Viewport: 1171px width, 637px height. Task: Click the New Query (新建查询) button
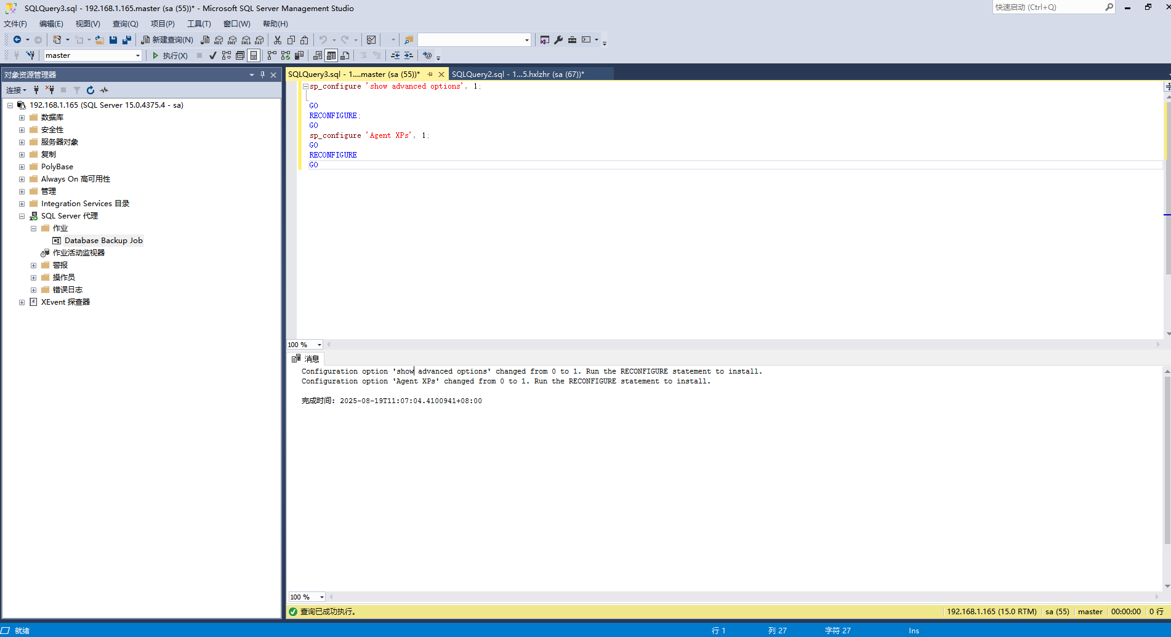167,40
